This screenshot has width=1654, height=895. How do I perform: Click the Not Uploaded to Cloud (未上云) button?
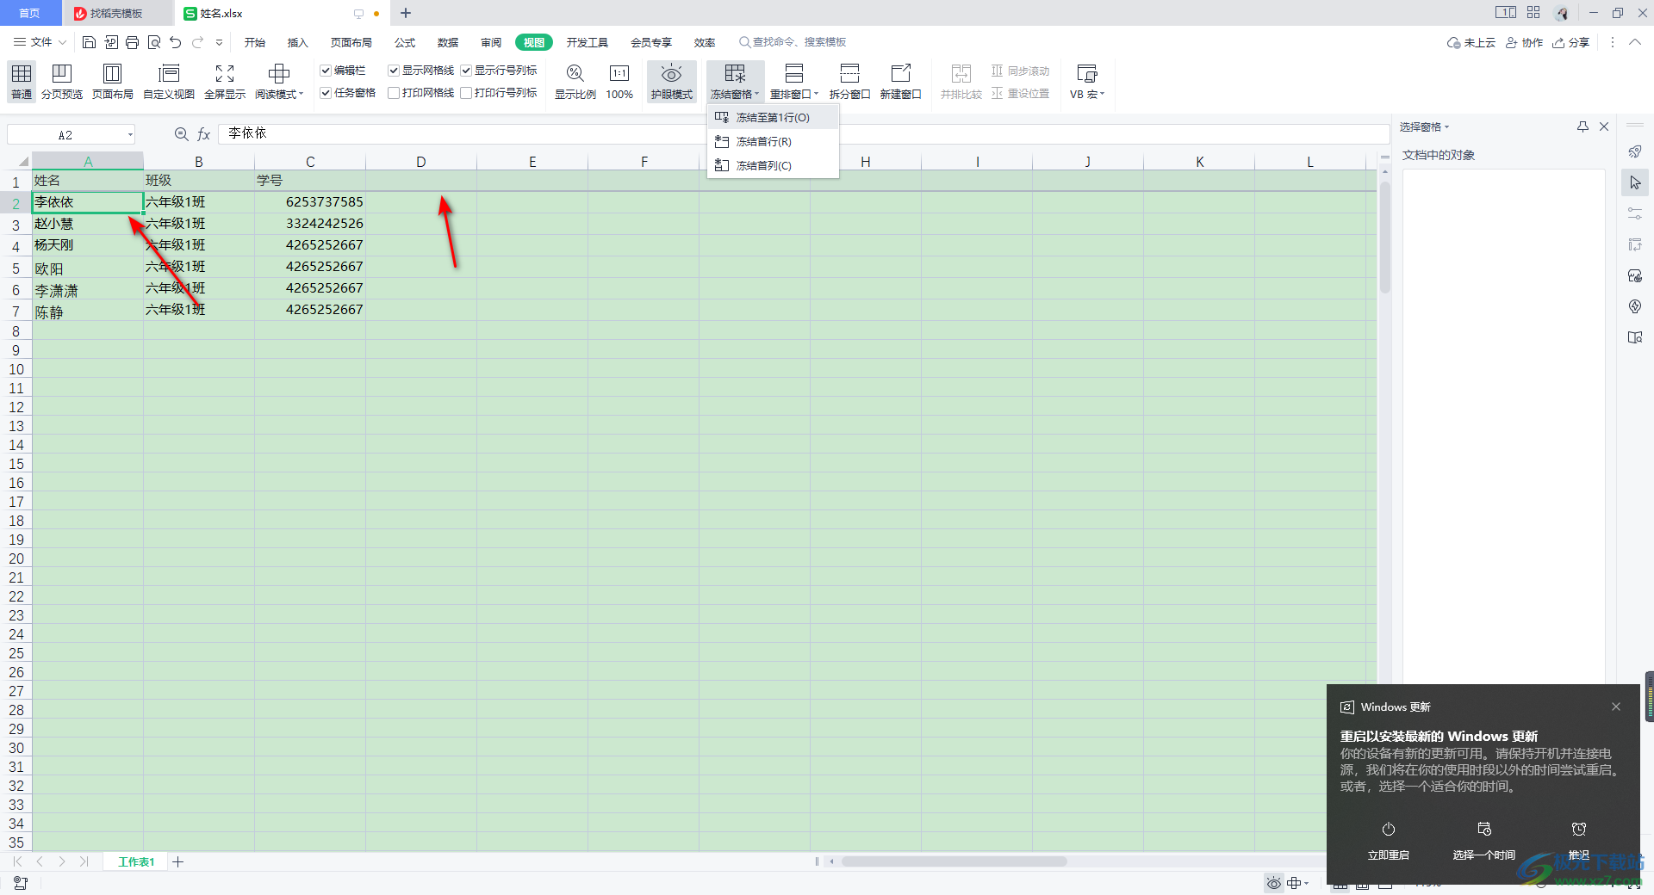click(x=1471, y=42)
